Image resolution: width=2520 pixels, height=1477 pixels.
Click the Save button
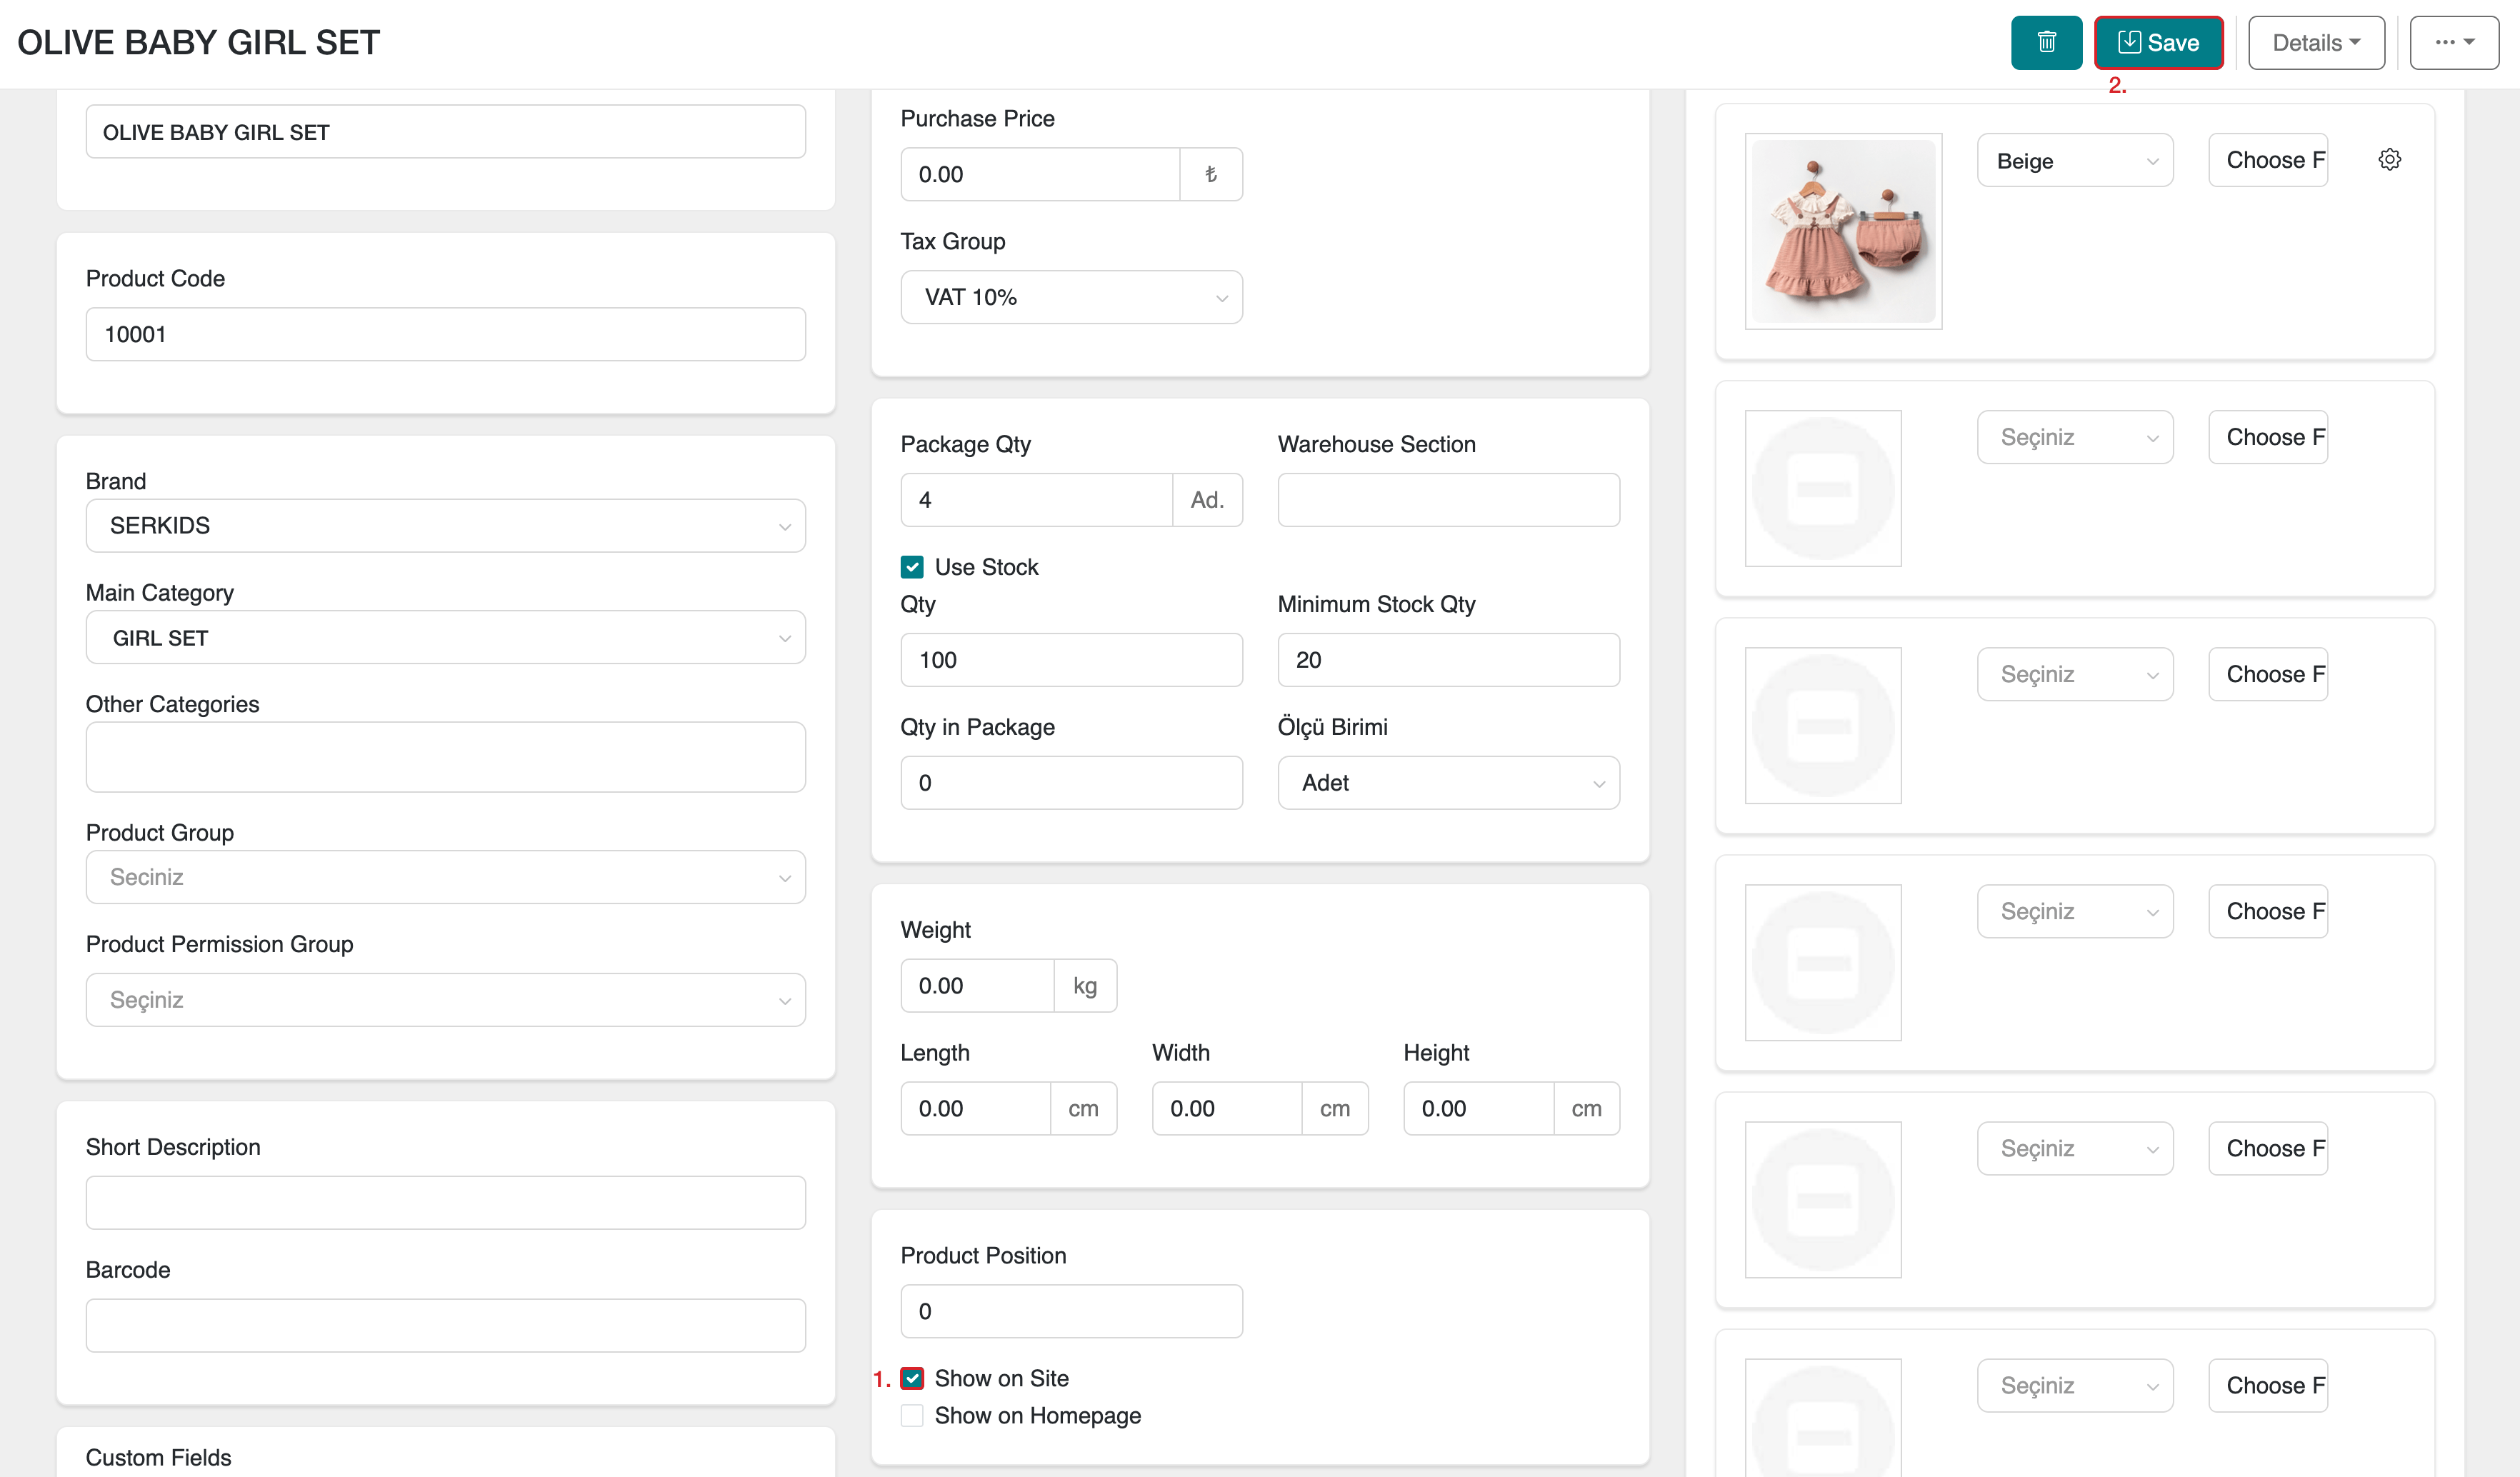click(2158, 43)
